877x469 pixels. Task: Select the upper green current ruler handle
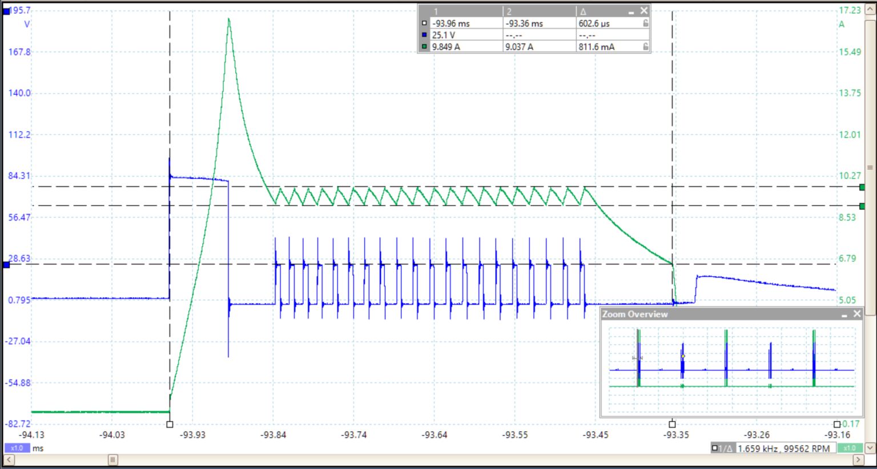862,187
